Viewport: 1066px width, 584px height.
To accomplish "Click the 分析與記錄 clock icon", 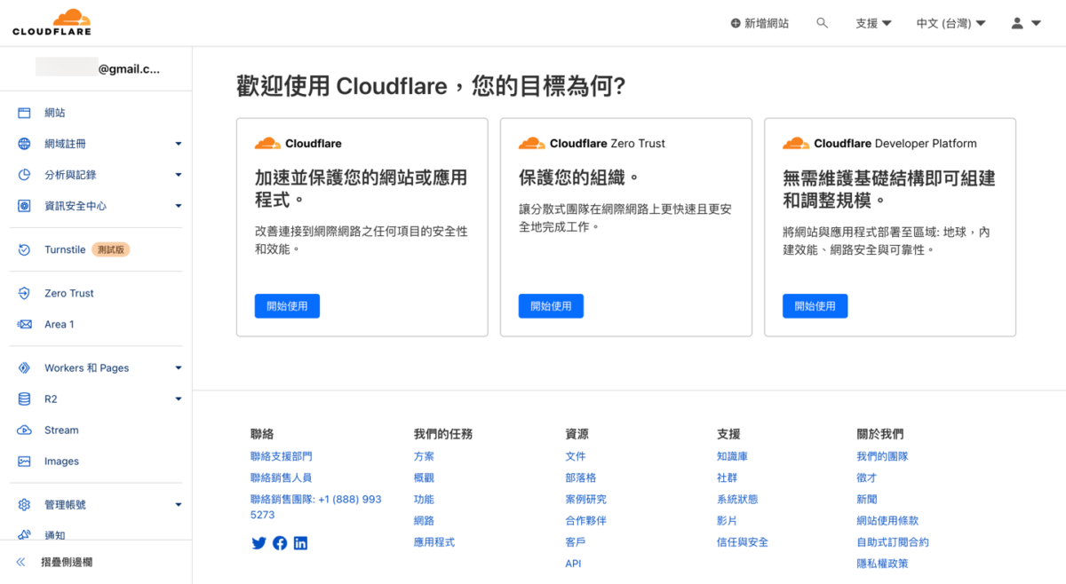I will [25, 175].
